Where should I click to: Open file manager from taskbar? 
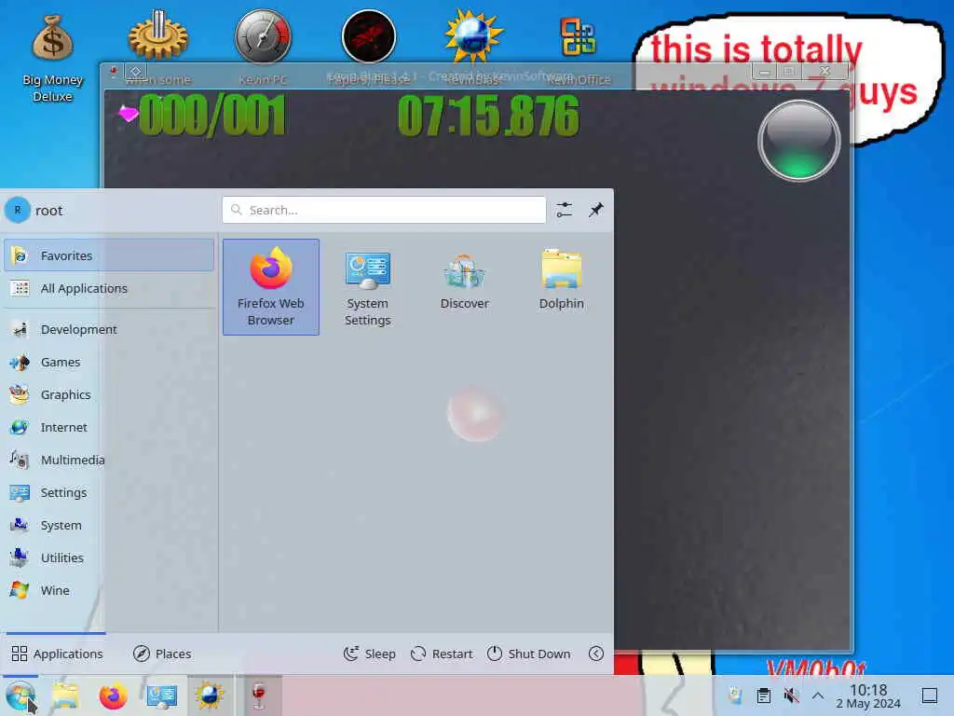click(x=66, y=695)
